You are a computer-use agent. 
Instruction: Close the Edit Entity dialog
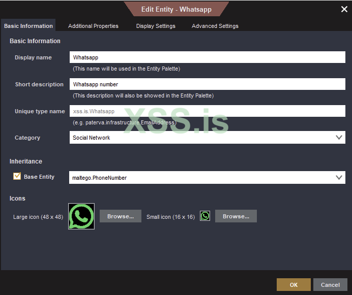coord(344,9)
